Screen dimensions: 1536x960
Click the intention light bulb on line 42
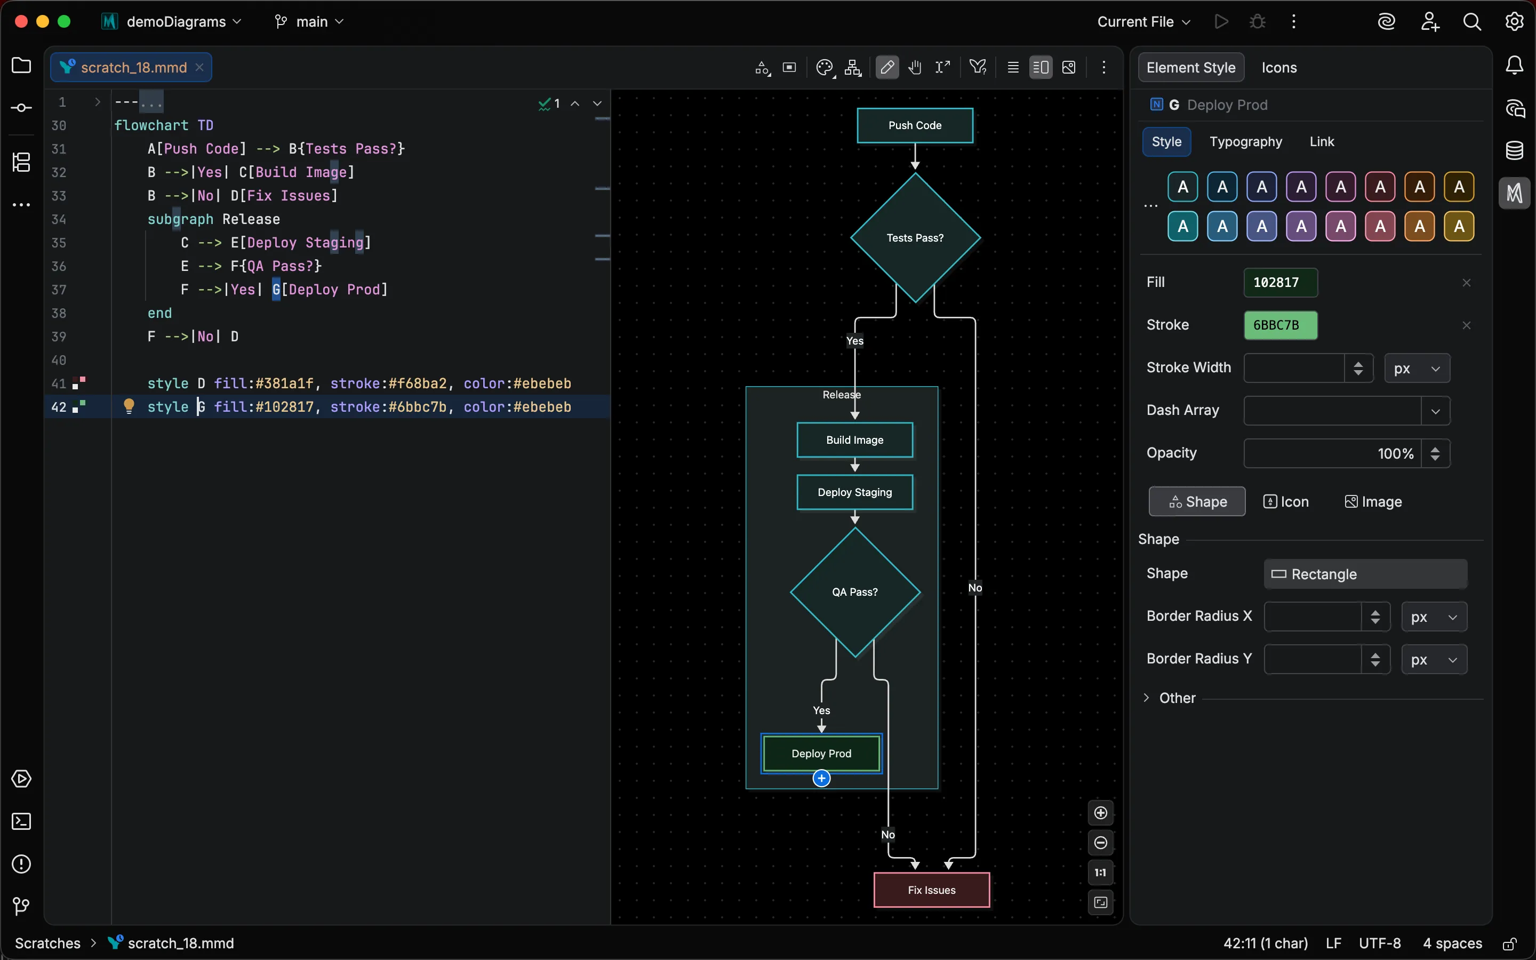[129, 406]
